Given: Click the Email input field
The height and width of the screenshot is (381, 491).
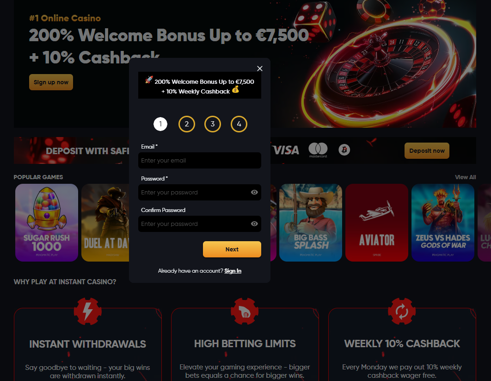Looking at the screenshot, I should coord(199,160).
